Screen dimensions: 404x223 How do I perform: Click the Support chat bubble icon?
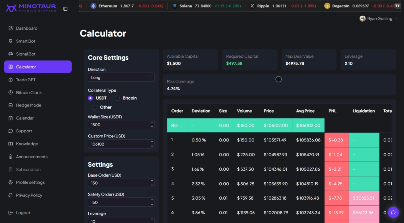(10, 131)
